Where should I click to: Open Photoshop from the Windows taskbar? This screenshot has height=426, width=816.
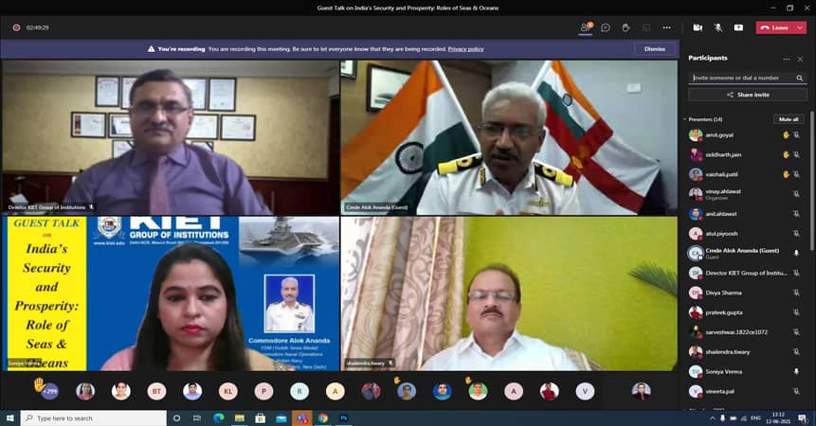[x=344, y=417]
